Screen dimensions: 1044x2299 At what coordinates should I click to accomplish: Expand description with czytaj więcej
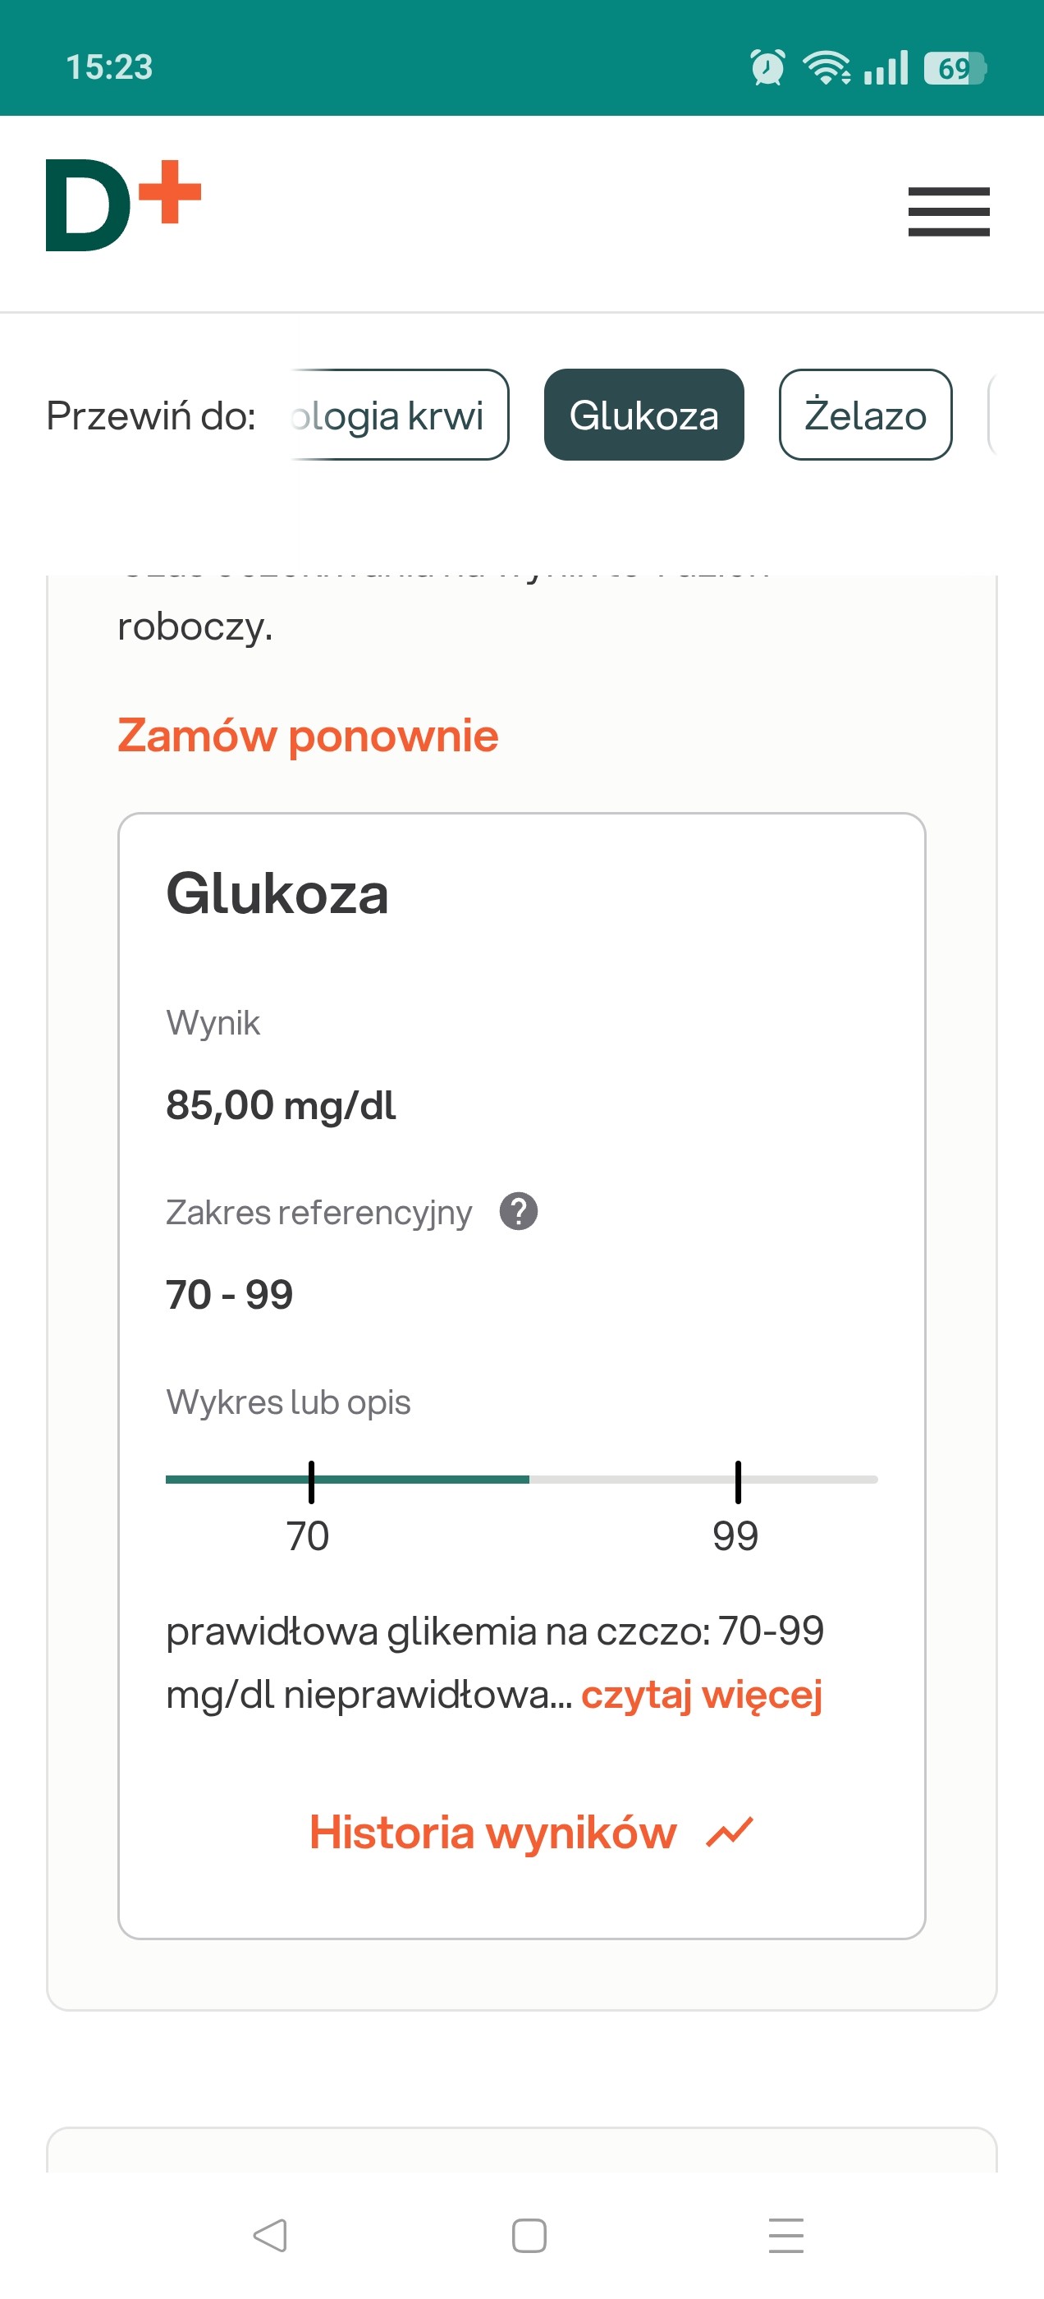pyautogui.click(x=702, y=1694)
